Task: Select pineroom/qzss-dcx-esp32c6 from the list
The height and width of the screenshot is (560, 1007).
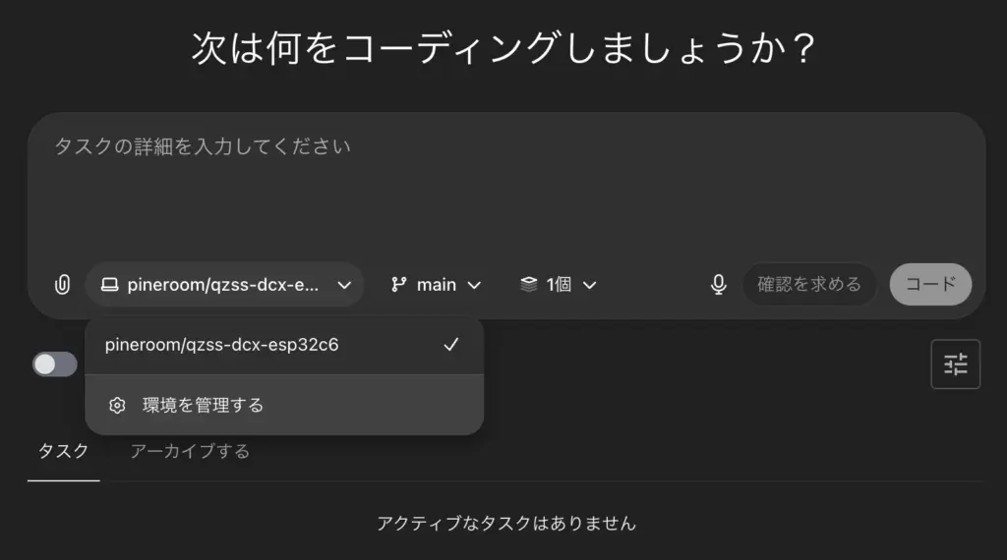Action: tap(222, 345)
